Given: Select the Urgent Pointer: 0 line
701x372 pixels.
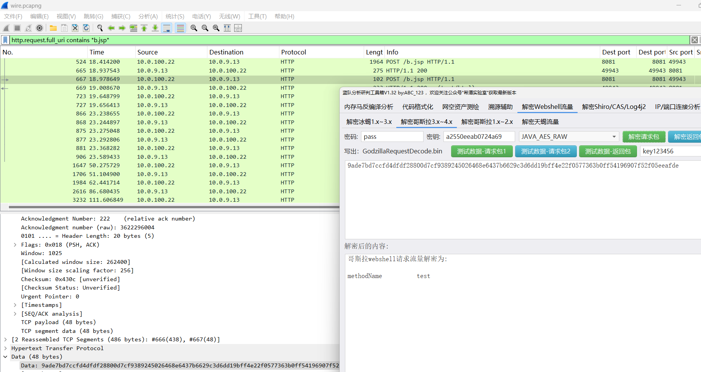Looking at the screenshot, I should [50, 296].
